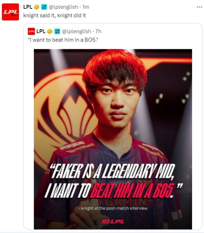Click the small LPL avatar in quoted tweet

[31, 32]
